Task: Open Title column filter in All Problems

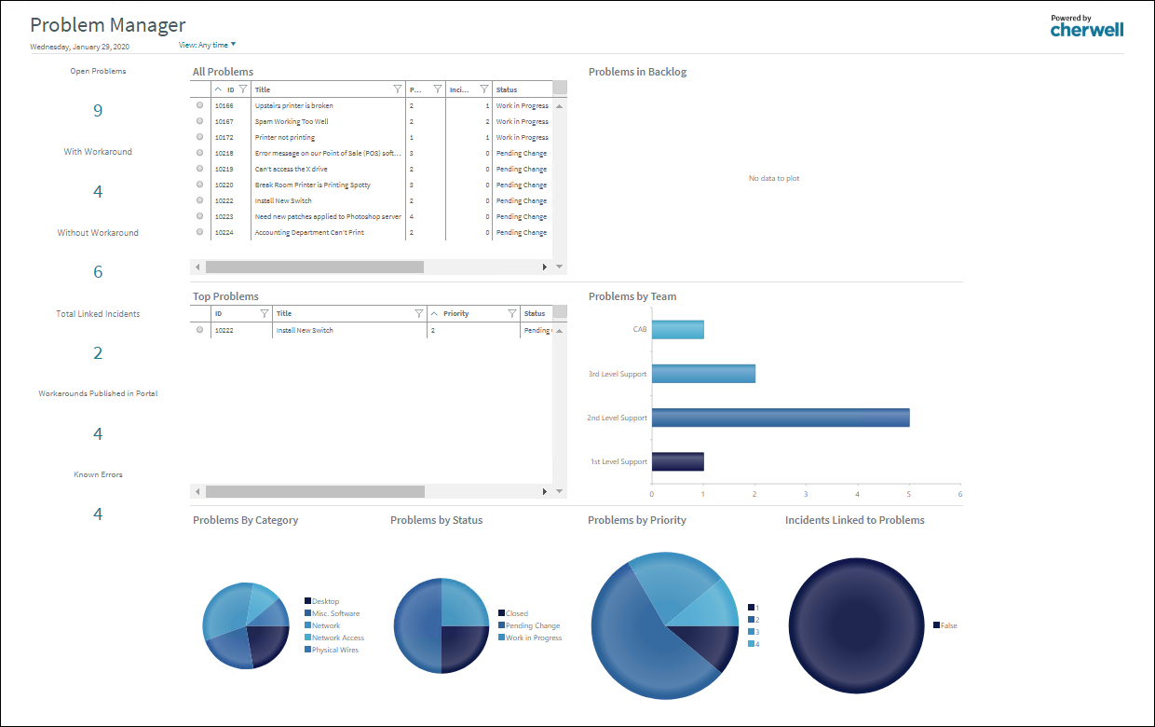Action: click(398, 89)
